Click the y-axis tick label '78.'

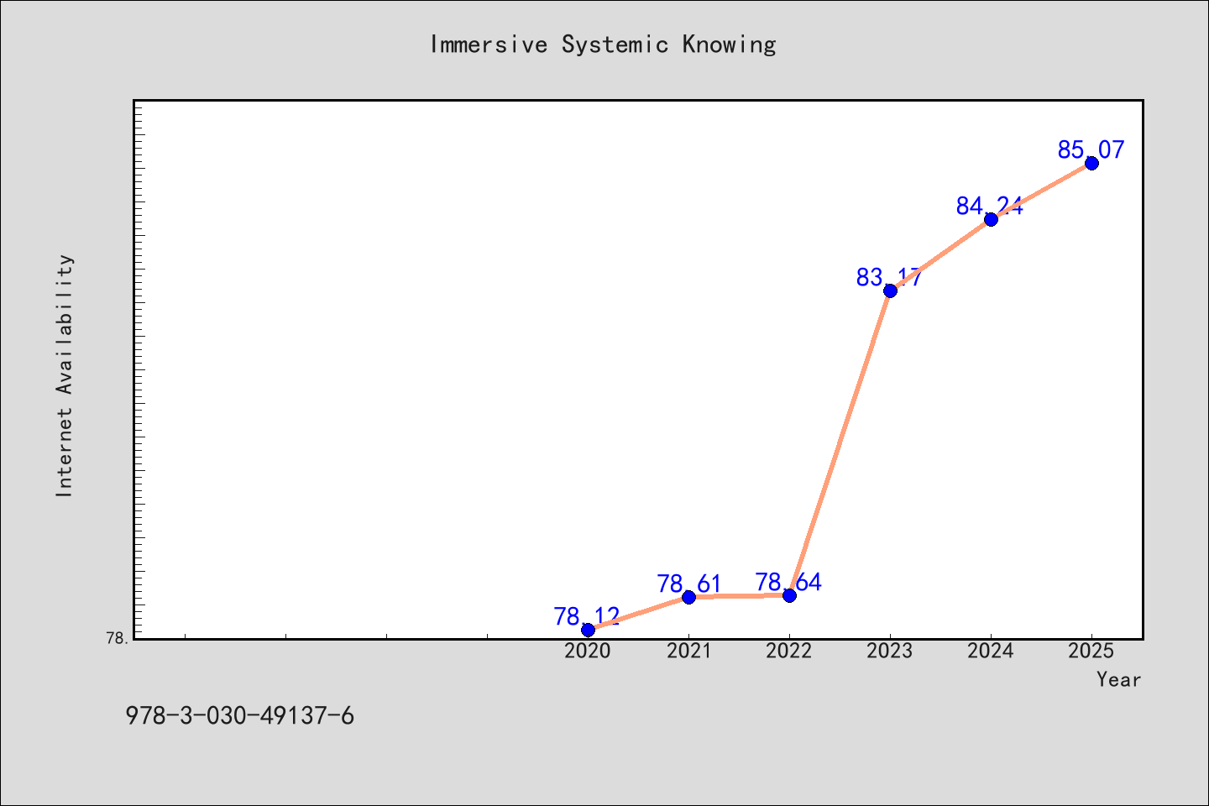118,638
